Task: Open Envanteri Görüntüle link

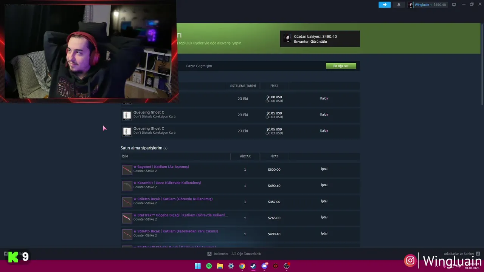Action: (310, 42)
